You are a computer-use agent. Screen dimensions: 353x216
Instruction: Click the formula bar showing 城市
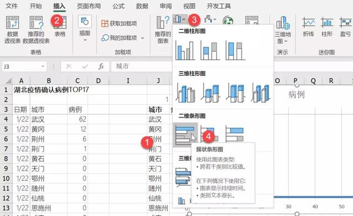pyautogui.click(x=142, y=66)
